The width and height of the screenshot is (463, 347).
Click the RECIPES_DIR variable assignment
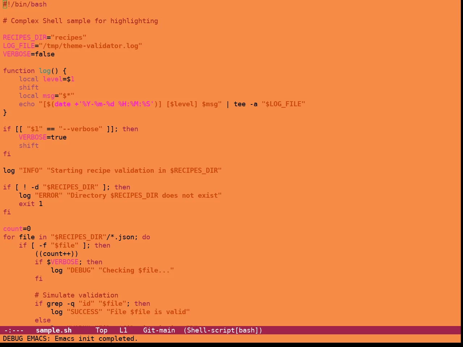coord(45,38)
